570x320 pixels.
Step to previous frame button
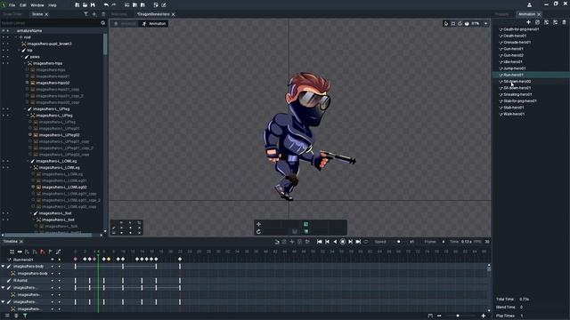pos(327,242)
